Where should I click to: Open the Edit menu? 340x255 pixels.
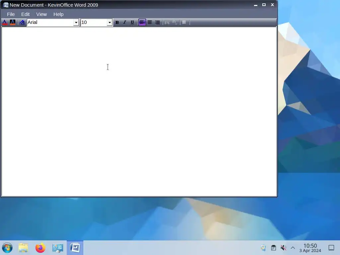tap(25, 14)
